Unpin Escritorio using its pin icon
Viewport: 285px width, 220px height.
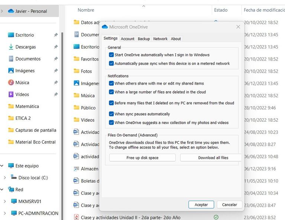coord(56,35)
